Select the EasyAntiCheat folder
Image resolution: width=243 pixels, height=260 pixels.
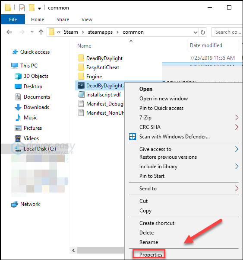(x=103, y=67)
